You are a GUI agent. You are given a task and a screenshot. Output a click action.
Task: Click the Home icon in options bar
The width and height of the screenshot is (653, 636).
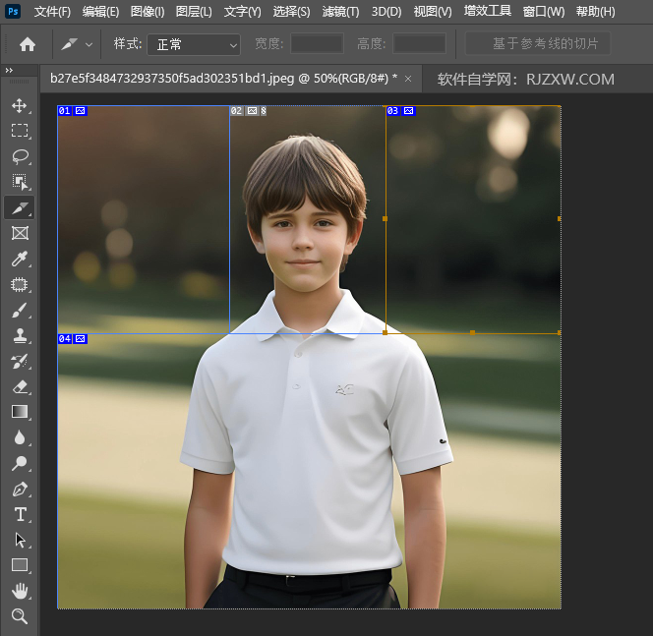pos(28,44)
